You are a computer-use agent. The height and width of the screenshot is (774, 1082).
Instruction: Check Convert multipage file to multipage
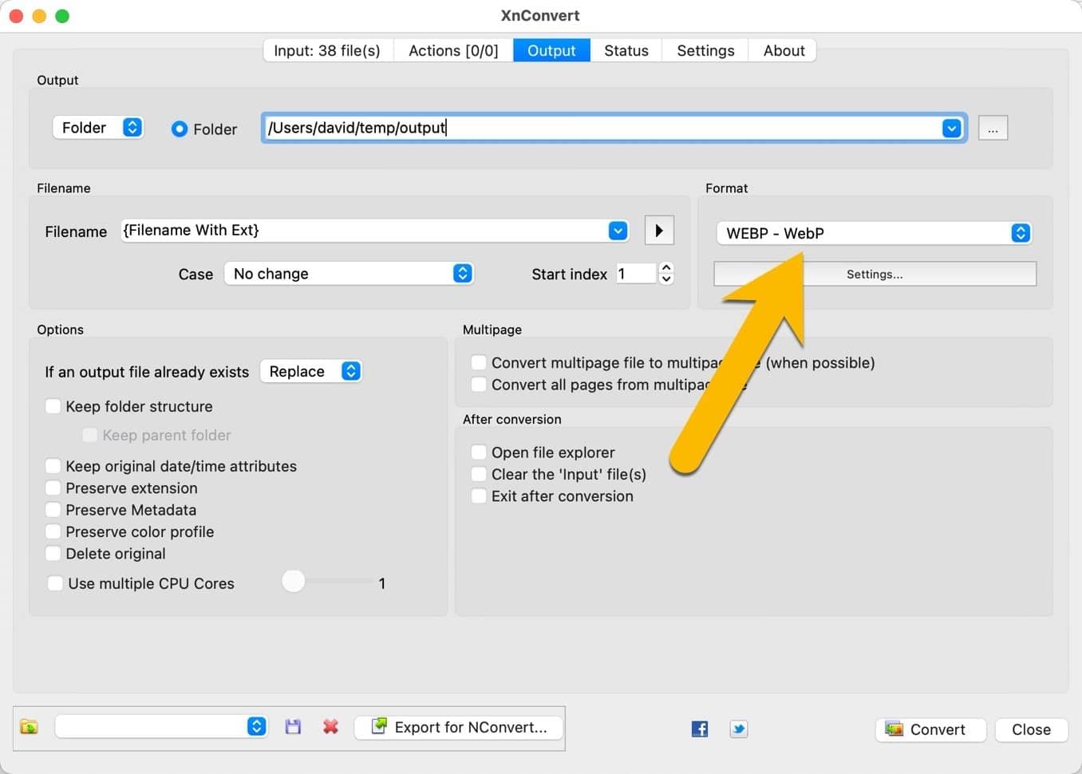479,362
